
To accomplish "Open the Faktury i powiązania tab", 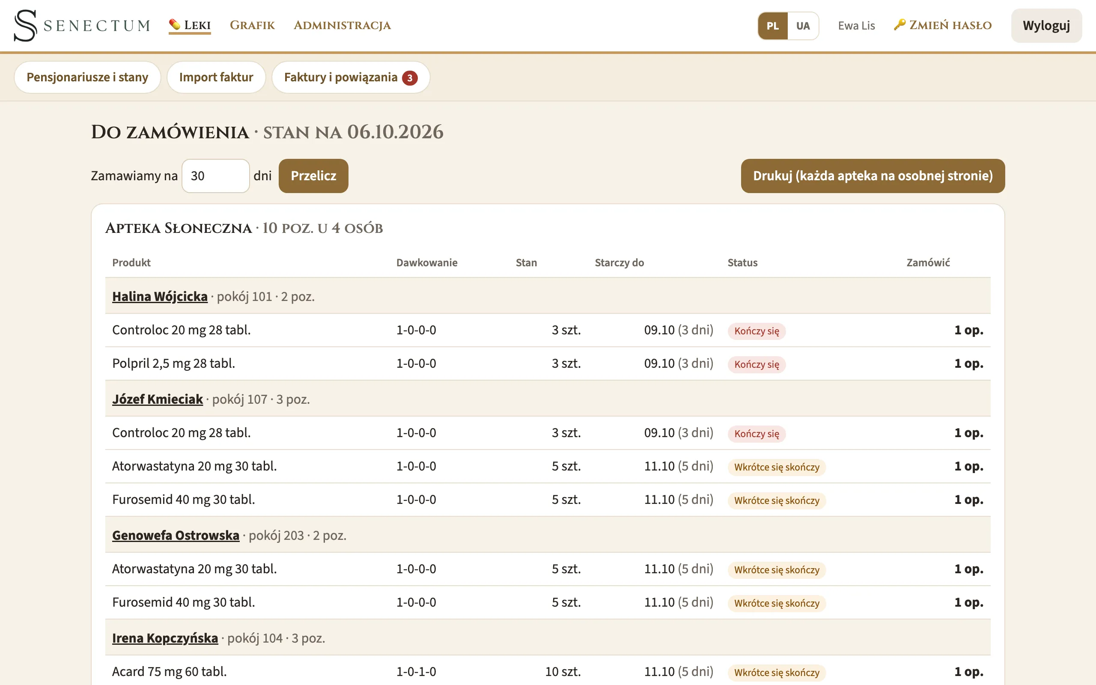I will [x=351, y=77].
